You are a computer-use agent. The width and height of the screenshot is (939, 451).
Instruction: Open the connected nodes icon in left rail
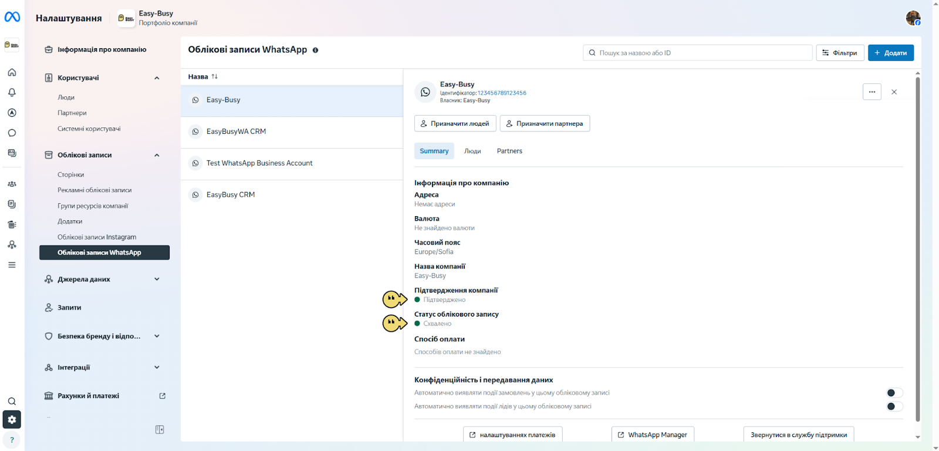click(12, 244)
